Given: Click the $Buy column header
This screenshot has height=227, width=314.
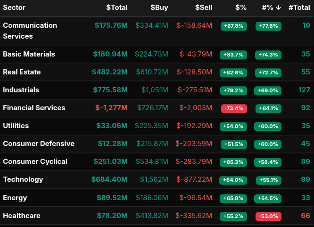Looking at the screenshot, I should 159,8.
